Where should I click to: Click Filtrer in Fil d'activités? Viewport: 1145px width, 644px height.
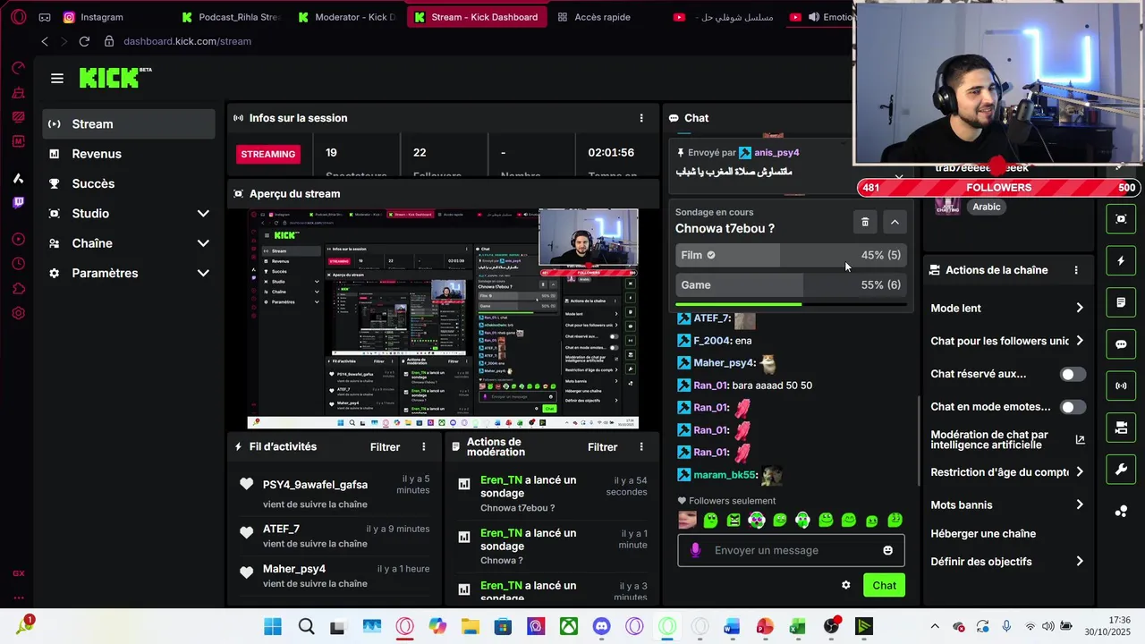click(x=386, y=447)
